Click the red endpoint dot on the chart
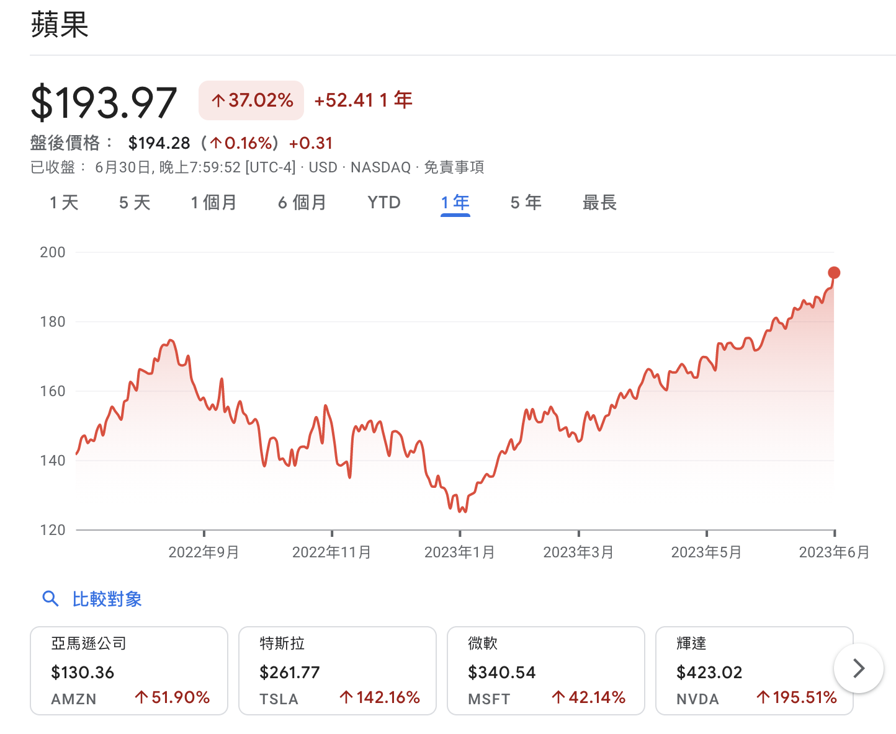Screen dimensions: 896x734 (x=834, y=273)
